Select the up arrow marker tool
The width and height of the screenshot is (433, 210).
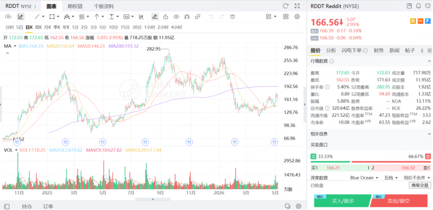(x=97, y=17)
